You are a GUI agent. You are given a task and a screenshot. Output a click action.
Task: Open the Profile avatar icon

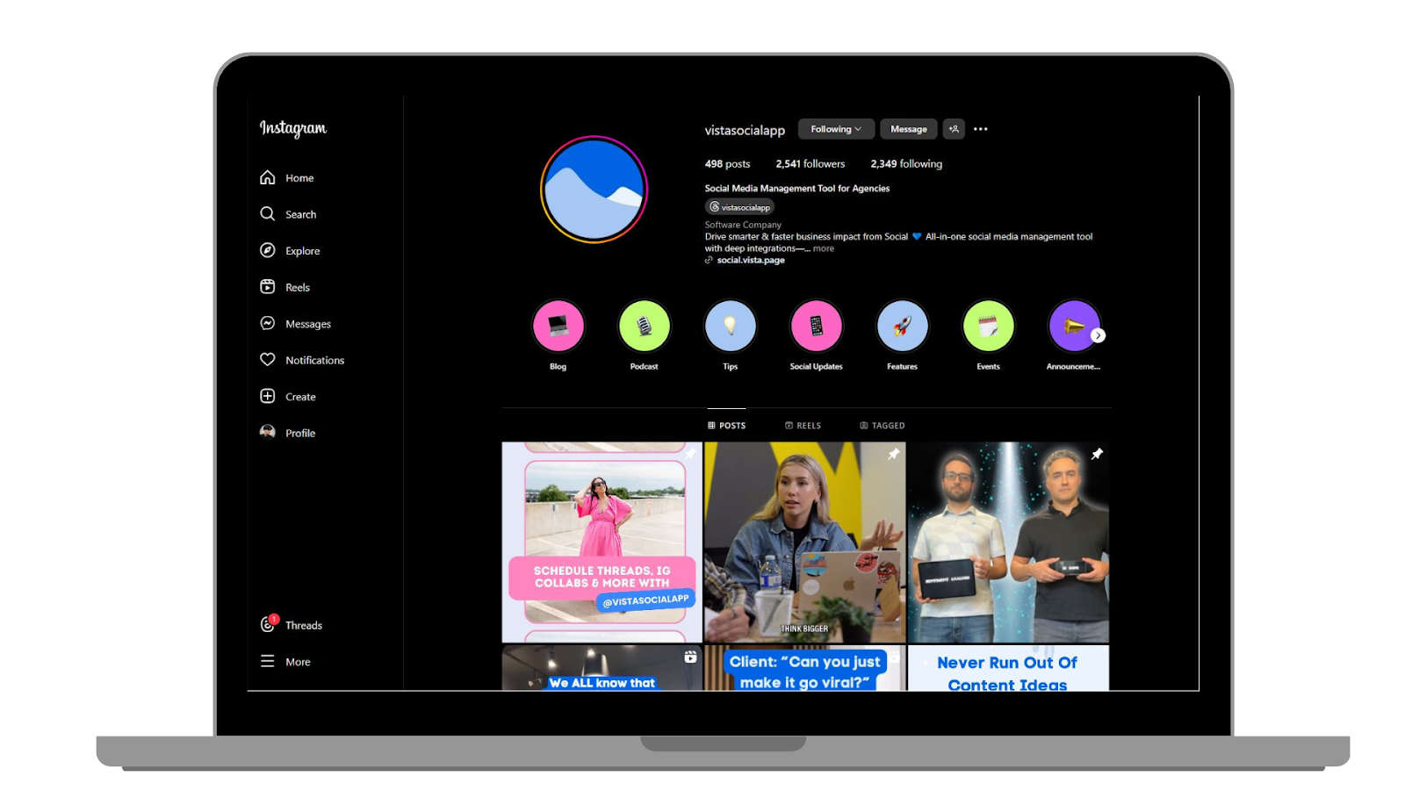click(268, 432)
